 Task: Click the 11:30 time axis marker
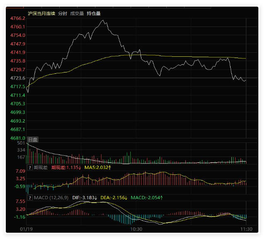coord(246,229)
